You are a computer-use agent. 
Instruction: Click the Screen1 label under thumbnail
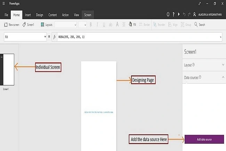6,89
